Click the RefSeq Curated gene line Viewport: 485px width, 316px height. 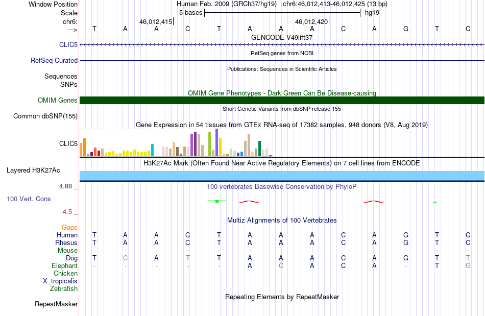(x=282, y=61)
